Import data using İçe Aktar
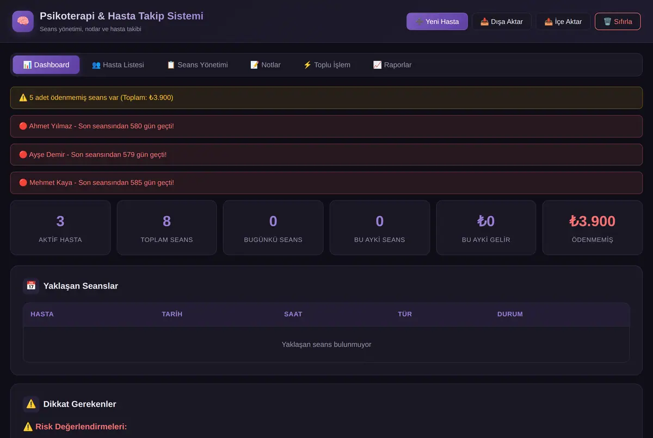This screenshot has height=438, width=653. pyautogui.click(x=563, y=22)
